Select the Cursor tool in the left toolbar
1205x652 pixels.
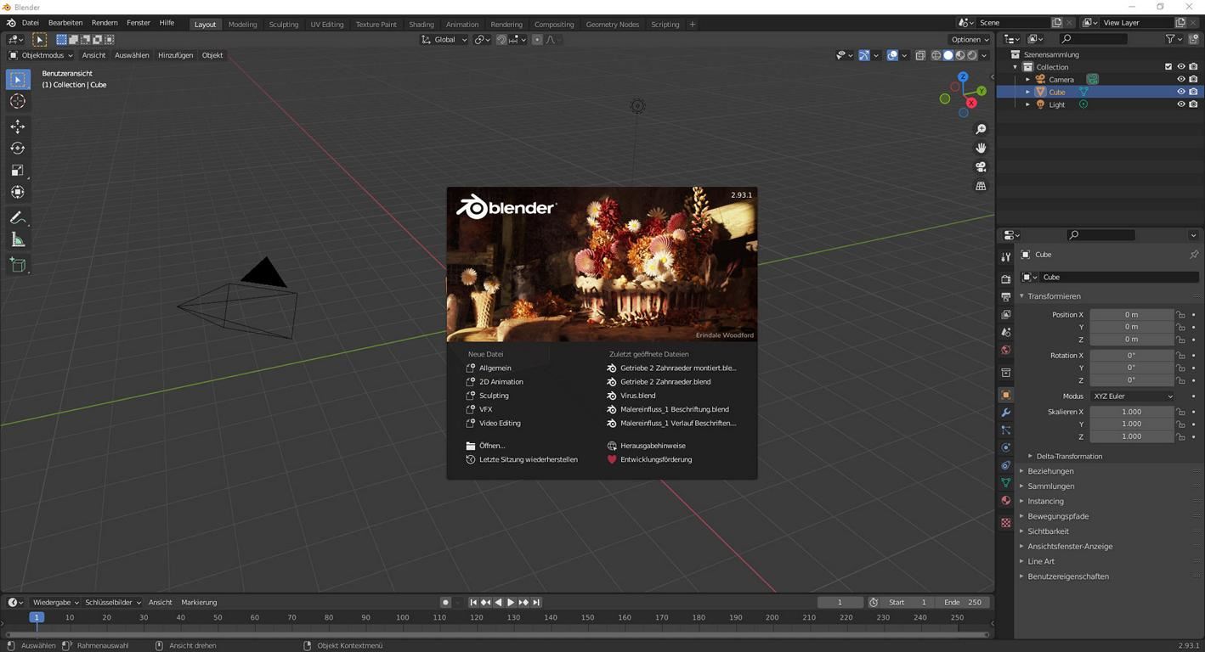click(17, 101)
